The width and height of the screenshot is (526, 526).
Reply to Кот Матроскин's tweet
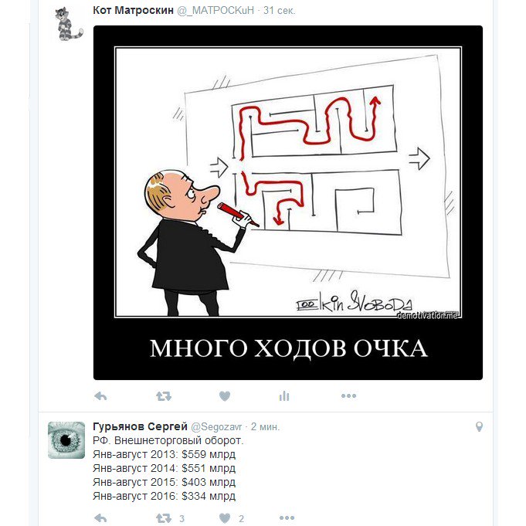pos(100,396)
